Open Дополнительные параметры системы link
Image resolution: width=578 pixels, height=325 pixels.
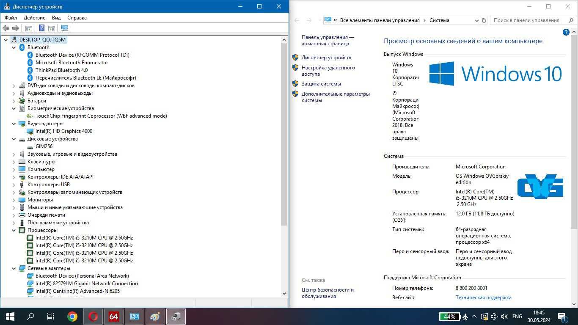(x=336, y=97)
